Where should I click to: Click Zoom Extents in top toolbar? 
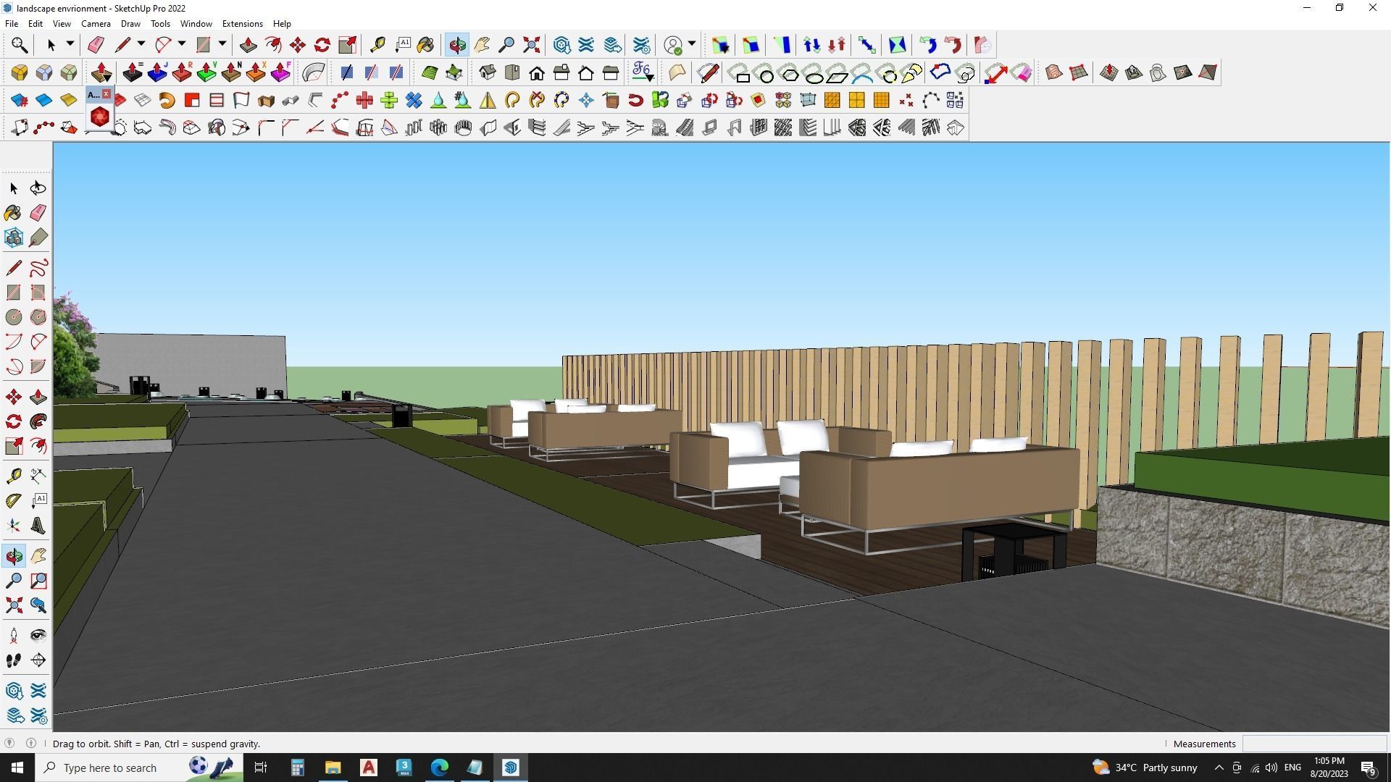(x=532, y=45)
